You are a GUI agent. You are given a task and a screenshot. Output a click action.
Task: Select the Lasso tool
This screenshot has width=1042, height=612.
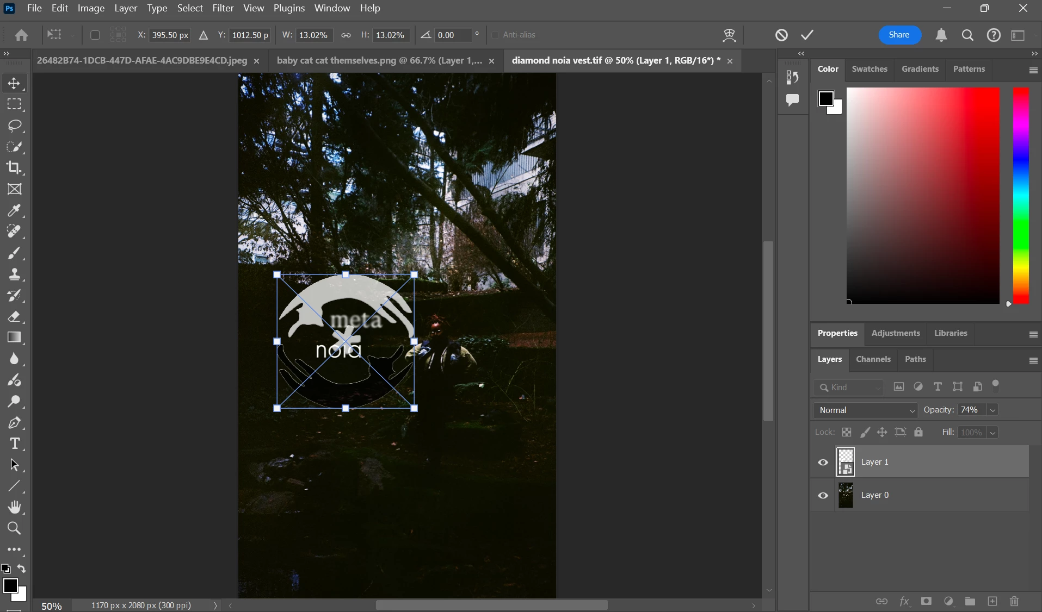click(15, 126)
